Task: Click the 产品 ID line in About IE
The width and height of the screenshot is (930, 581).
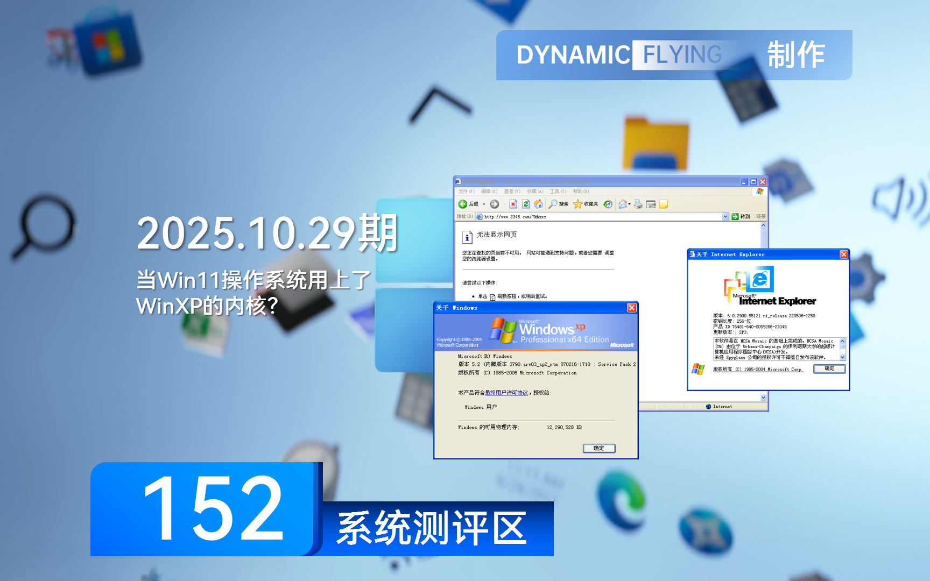Action: tap(750, 327)
